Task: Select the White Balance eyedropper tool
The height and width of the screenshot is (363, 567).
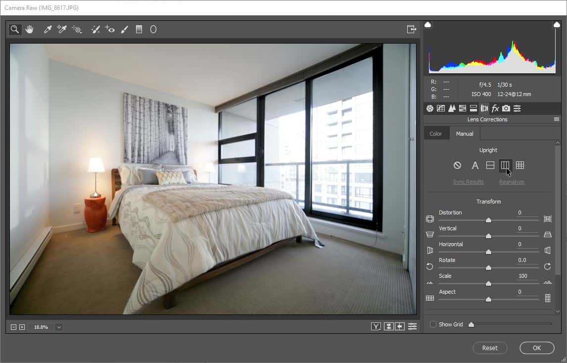Action: (x=47, y=29)
